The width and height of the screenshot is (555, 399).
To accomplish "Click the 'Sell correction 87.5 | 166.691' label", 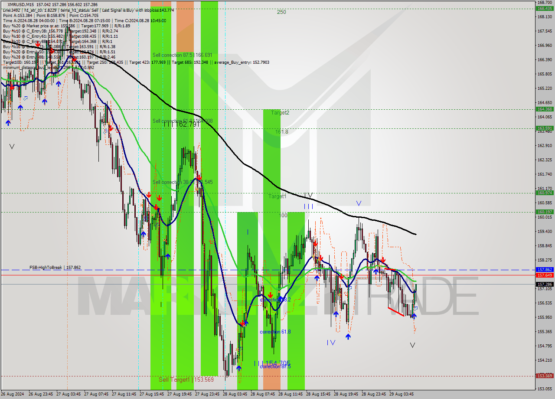I will (x=182, y=55).
